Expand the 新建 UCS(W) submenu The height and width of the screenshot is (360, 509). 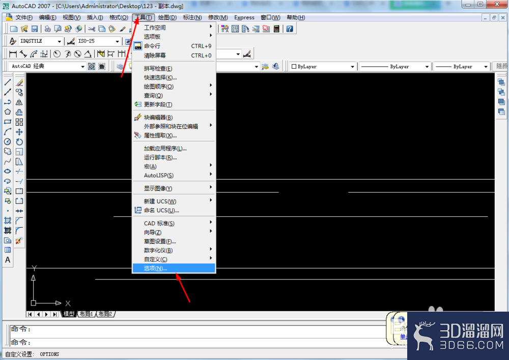(174, 201)
